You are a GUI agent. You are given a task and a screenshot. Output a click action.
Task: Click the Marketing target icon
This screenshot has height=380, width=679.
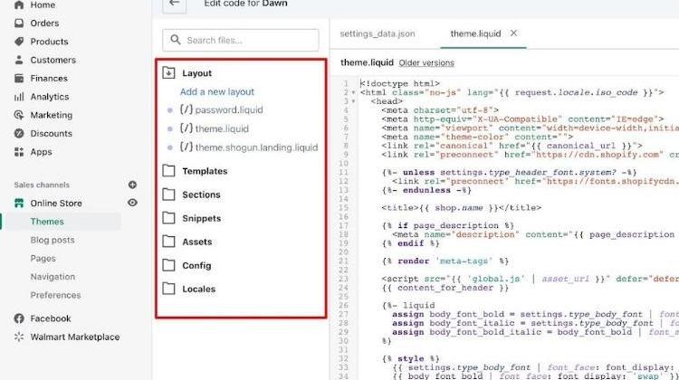[19, 115]
